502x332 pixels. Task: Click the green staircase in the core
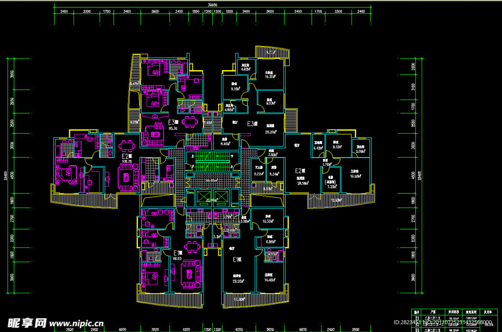click(213, 161)
